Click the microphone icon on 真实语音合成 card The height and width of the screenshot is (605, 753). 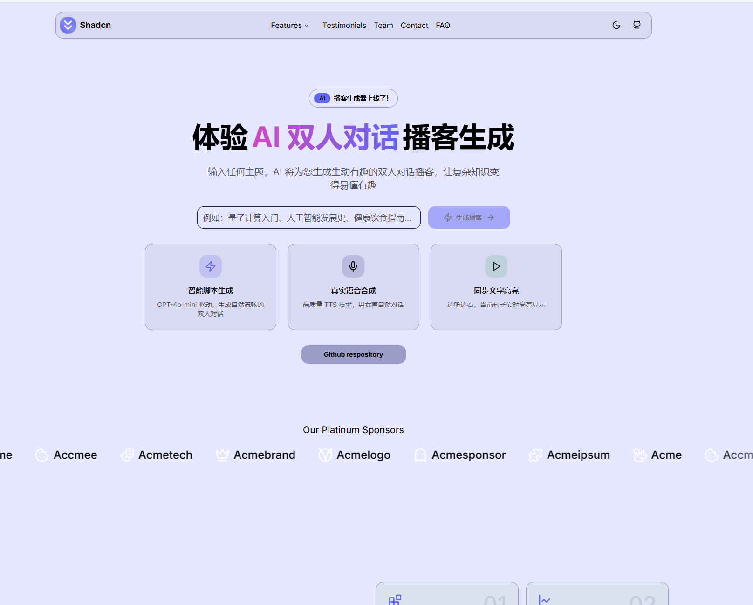[x=353, y=266]
